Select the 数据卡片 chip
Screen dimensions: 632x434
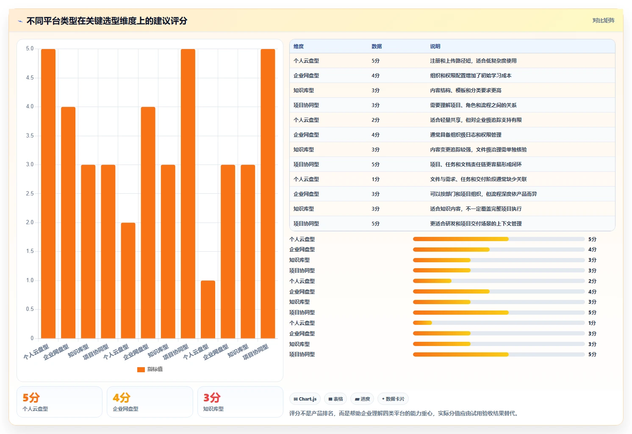click(393, 399)
